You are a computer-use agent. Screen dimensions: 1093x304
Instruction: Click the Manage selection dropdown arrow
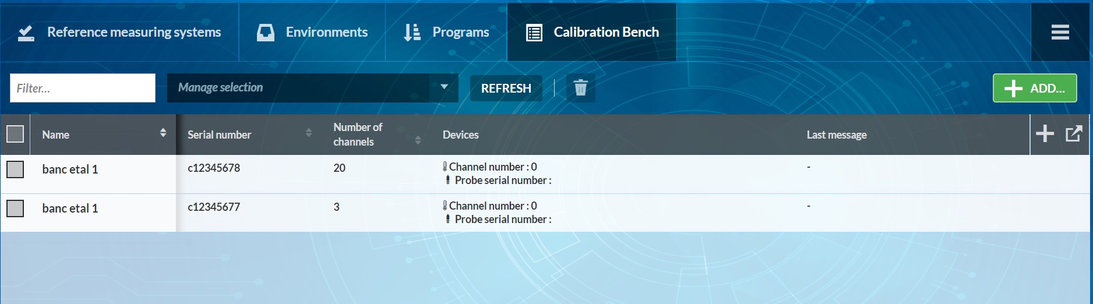[x=444, y=87]
